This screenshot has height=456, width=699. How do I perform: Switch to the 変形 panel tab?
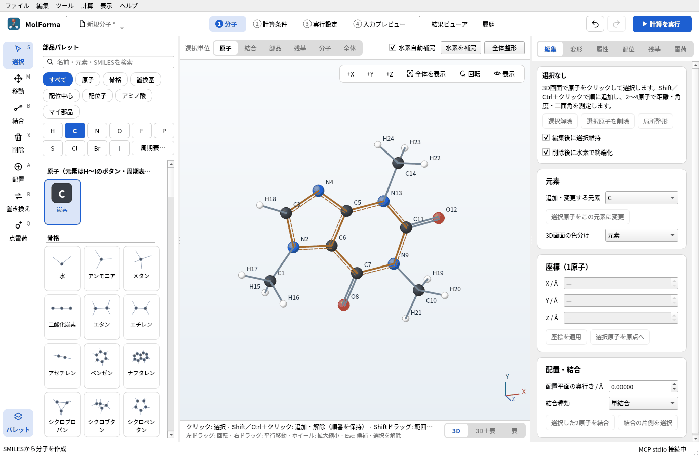[x=576, y=49]
